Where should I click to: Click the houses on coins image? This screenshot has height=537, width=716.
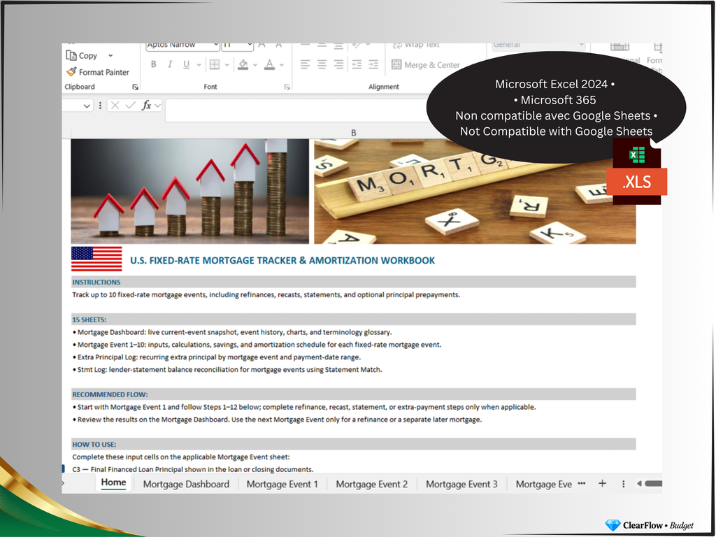coord(190,192)
